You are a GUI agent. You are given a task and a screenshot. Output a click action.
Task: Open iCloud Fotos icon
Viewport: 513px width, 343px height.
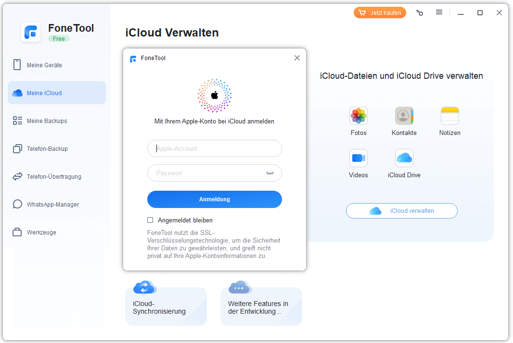point(358,116)
